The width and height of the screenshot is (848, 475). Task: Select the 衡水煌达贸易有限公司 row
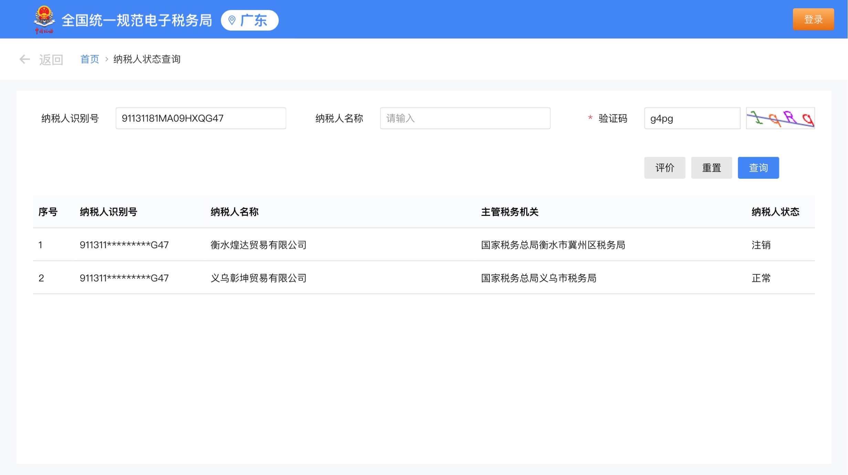258,245
